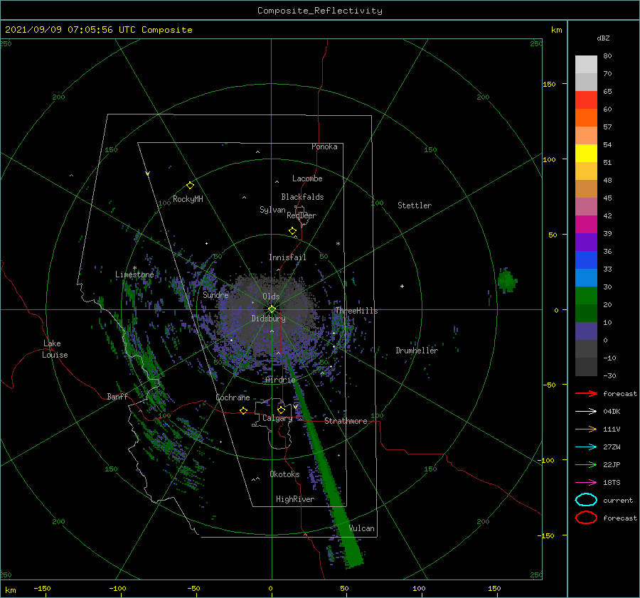Click the km unit label at bottom-left
Viewport: 640px width, 598px height.
tap(11, 590)
